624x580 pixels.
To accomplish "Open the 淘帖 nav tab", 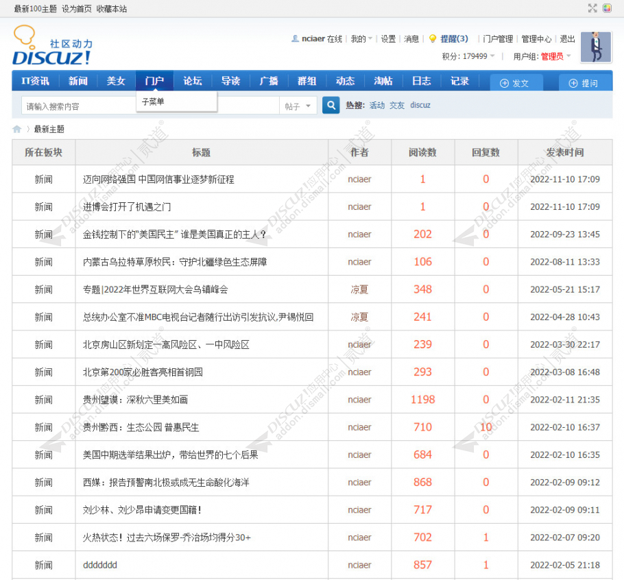I will click(383, 81).
